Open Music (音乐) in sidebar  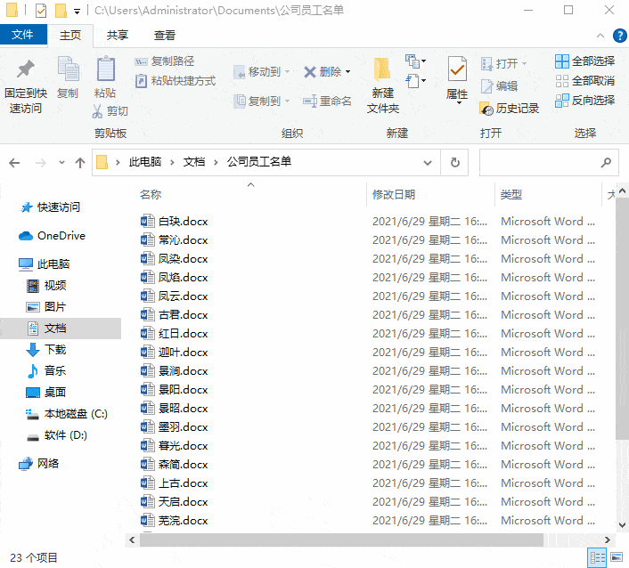46,370
